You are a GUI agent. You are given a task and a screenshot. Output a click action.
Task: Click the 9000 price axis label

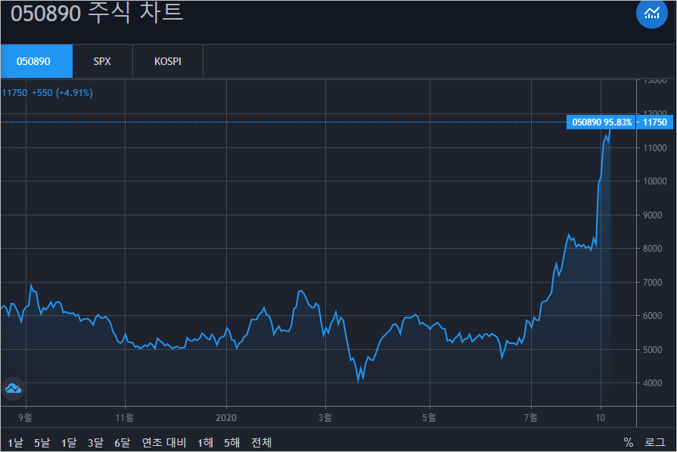tap(652, 215)
